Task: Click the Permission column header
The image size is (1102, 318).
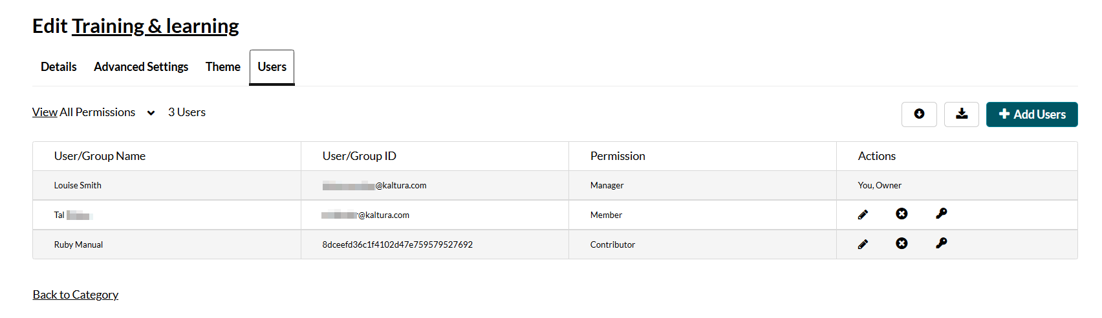Action: click(618, 156)
